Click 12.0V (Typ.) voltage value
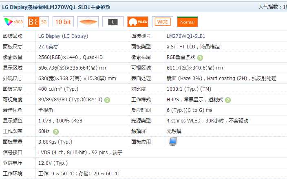The width and height of the screenshot is (287, 179). click(x=53, y=163)
